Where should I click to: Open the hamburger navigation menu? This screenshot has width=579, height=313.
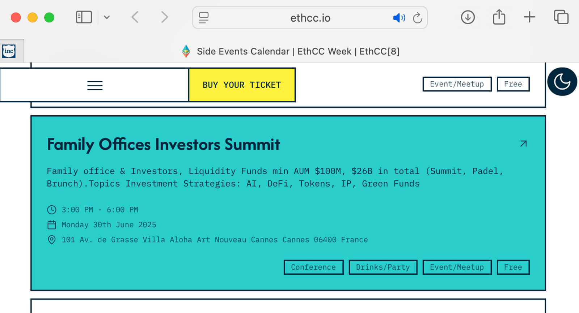tap(95, 85)
